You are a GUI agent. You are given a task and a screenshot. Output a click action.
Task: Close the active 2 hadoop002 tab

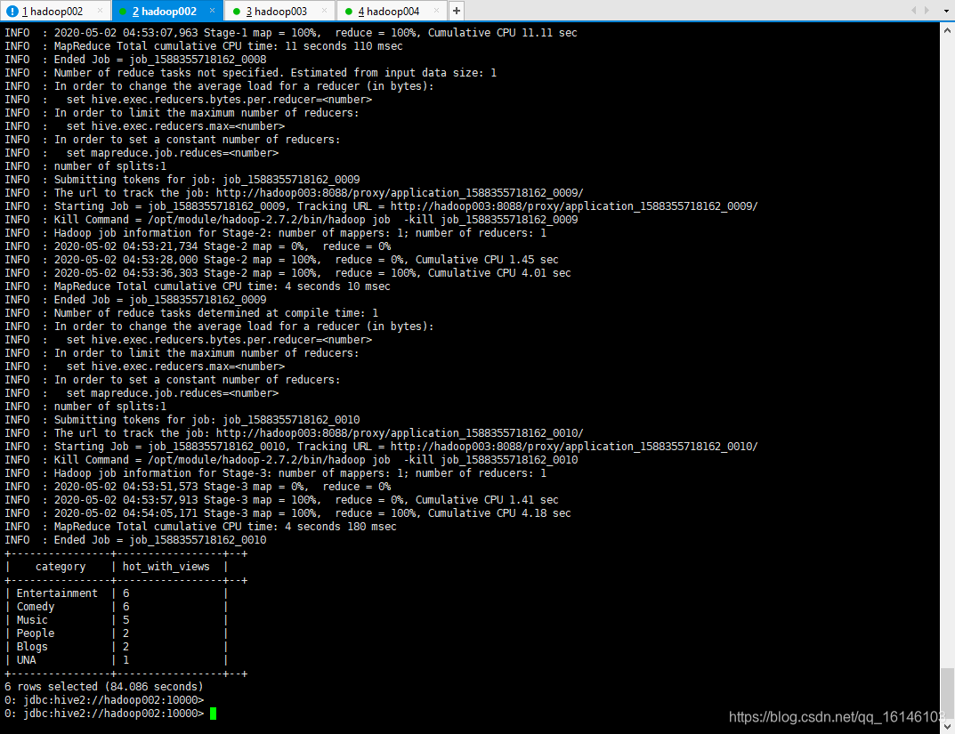point(212,11)
